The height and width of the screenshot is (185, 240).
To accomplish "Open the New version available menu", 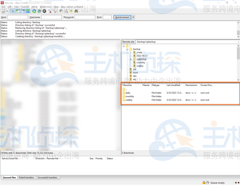I will coord(72,7).
